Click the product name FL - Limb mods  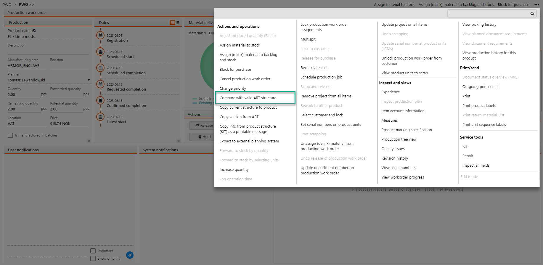point(21,37)
